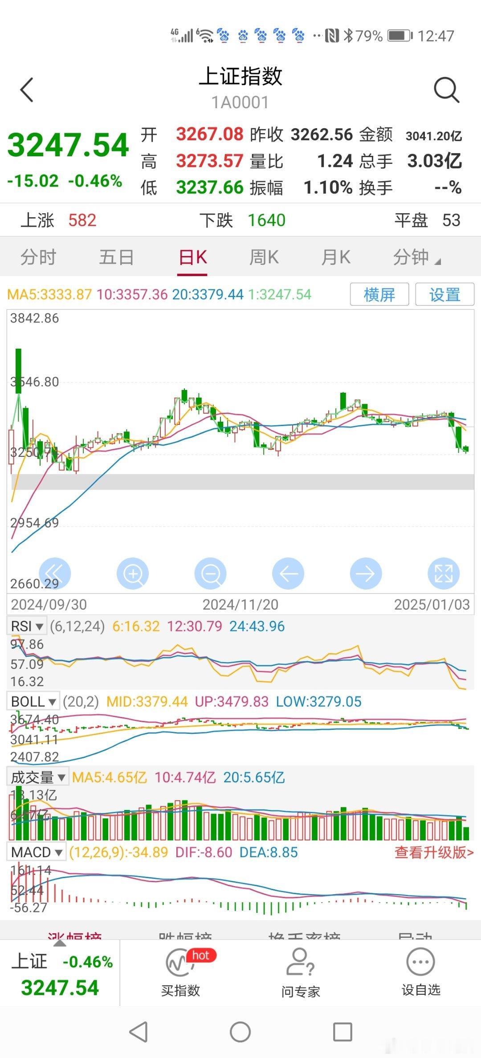Tap the BOLL UP:3479.83 value
Screen dimensions: 481x1058
coord(232,702)
